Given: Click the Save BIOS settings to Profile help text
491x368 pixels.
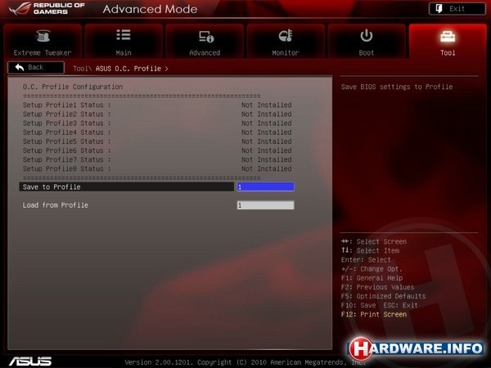Looking at the screenshot, I should point(397,87).
